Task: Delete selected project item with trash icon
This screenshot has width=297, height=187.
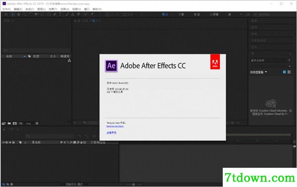Action: coord(37,123)
